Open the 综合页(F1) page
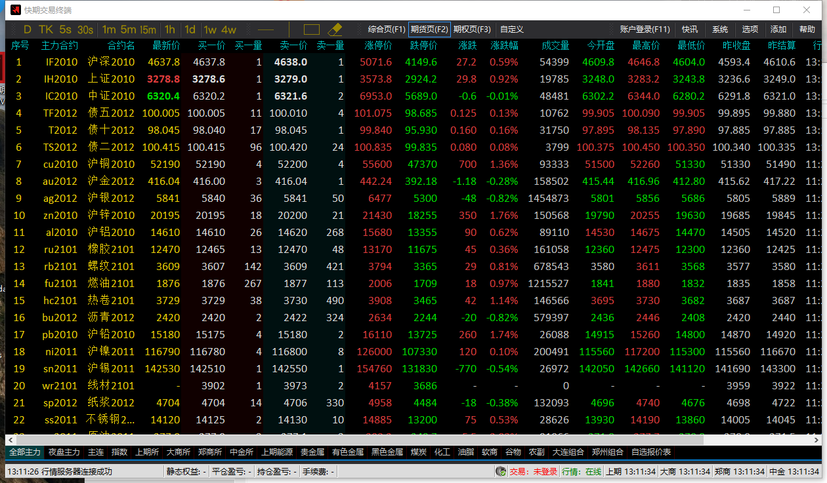The height and width of the screenshot is (483, 827). pyautogui.click(x=387, y=29)
